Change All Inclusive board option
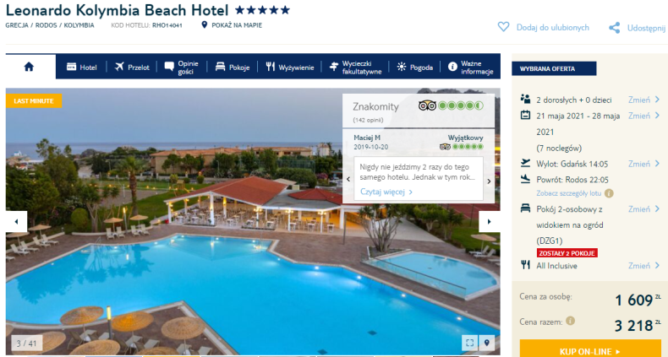Screen dimensions: 668x357 [x=643, y=266]
